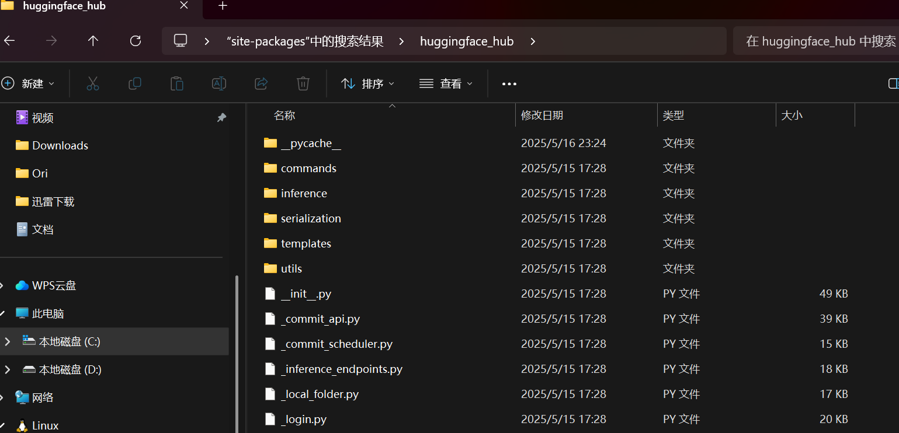Screen dimensions: 899x433
Task: Click the pin icon beside 视频
Action: [221, 118]
